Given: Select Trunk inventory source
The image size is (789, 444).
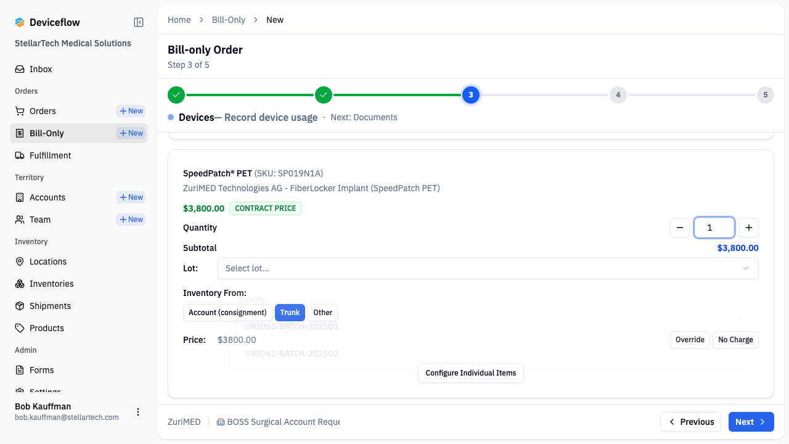Looking at the screenshot, I should click(290, 313).
